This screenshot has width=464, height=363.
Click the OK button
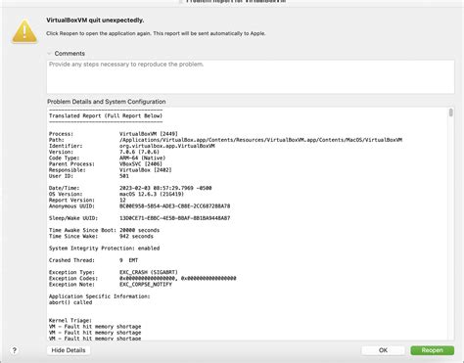click(383, 350)
